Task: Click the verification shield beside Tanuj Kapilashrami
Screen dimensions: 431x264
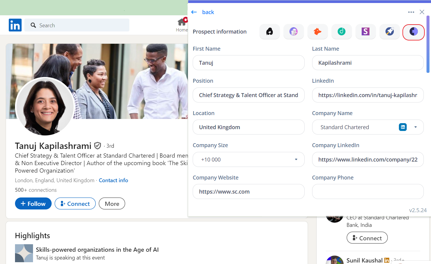Action: [x=98, y=146]
